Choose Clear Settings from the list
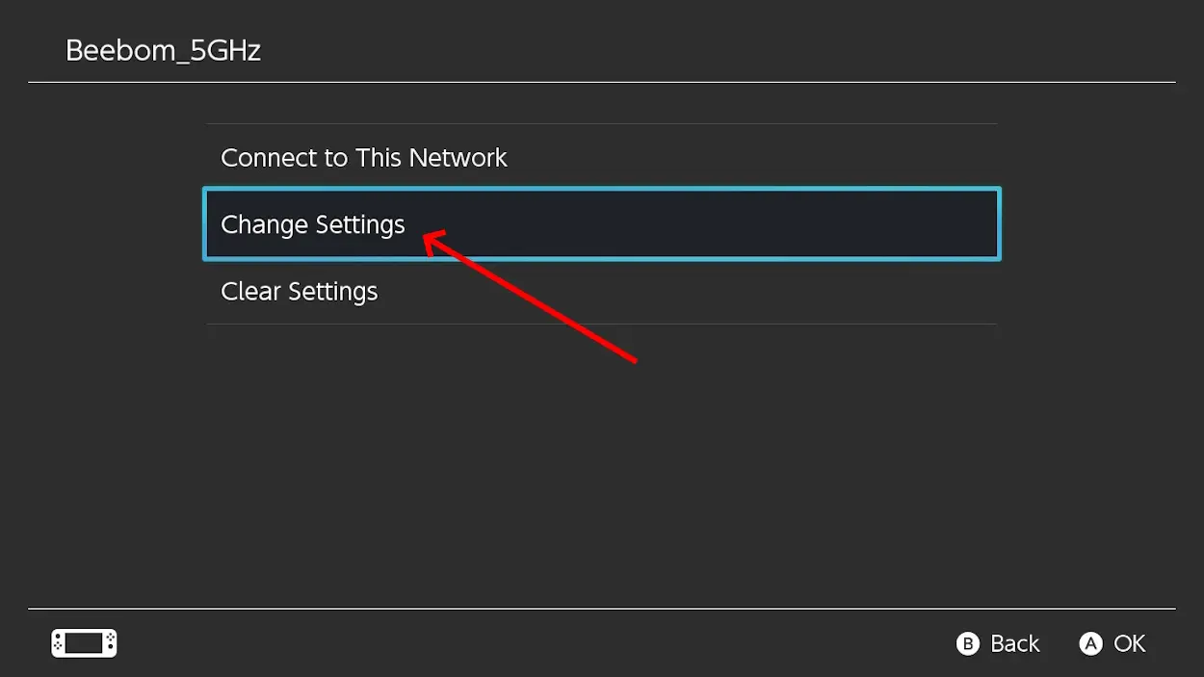The image size is (1204, 677). tap(299, 291)
